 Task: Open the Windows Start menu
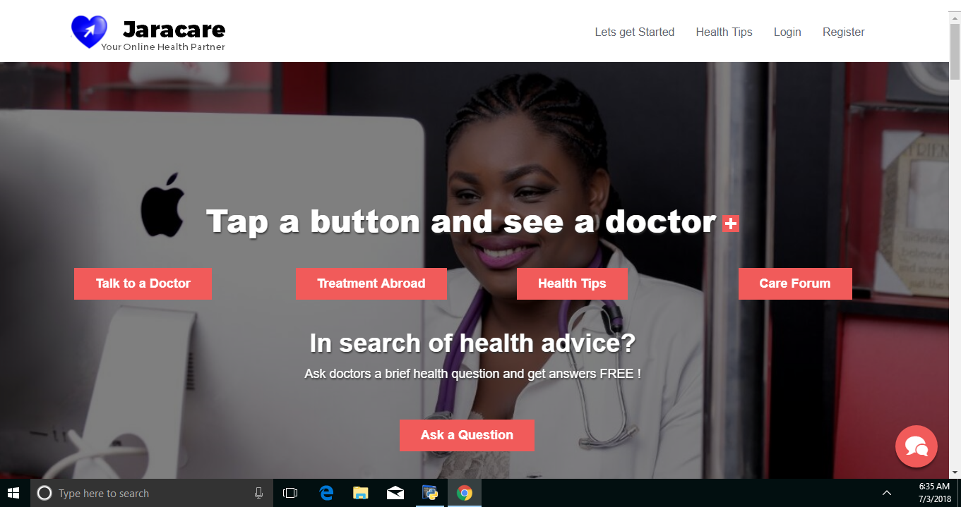[13, 493]
